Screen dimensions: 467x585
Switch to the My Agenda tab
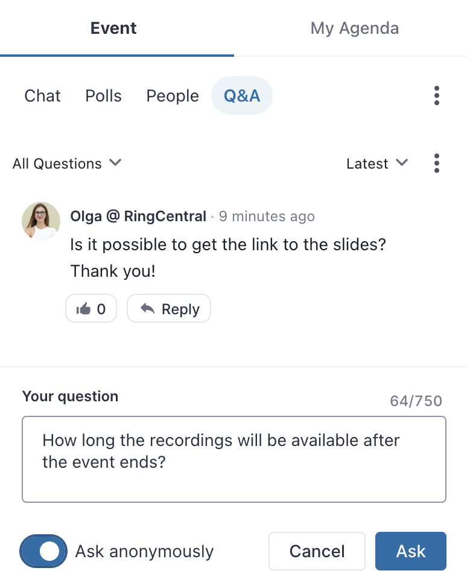click(x=355, y=28)
